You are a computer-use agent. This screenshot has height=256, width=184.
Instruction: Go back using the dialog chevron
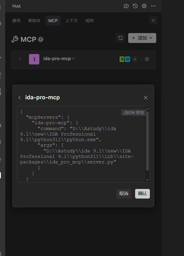click(x=20, y=98)
